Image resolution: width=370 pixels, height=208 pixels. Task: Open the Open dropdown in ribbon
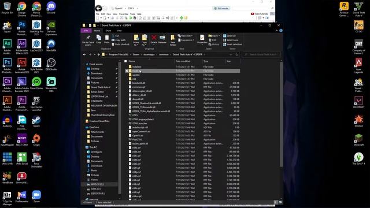214,36
